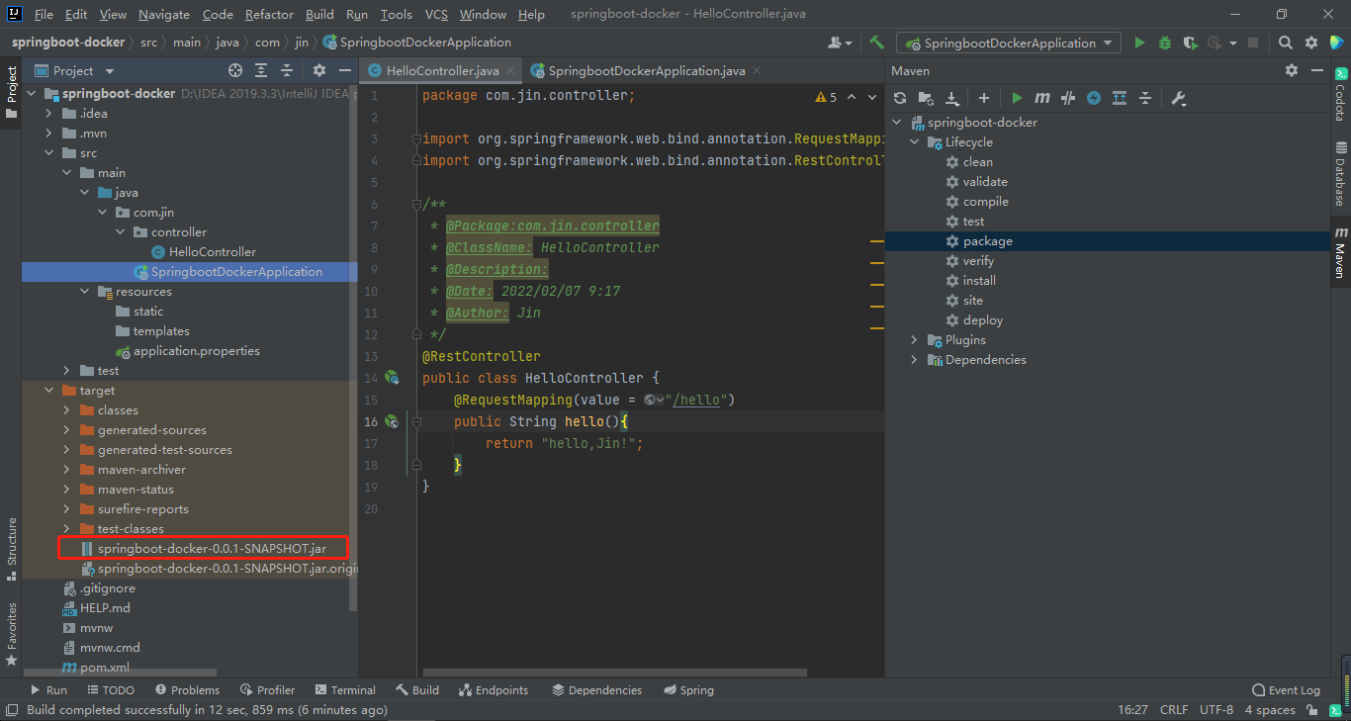Open Maven panel gear options
The image size is (1351, 721).
pyautogui.click(x=1292, y=70)
